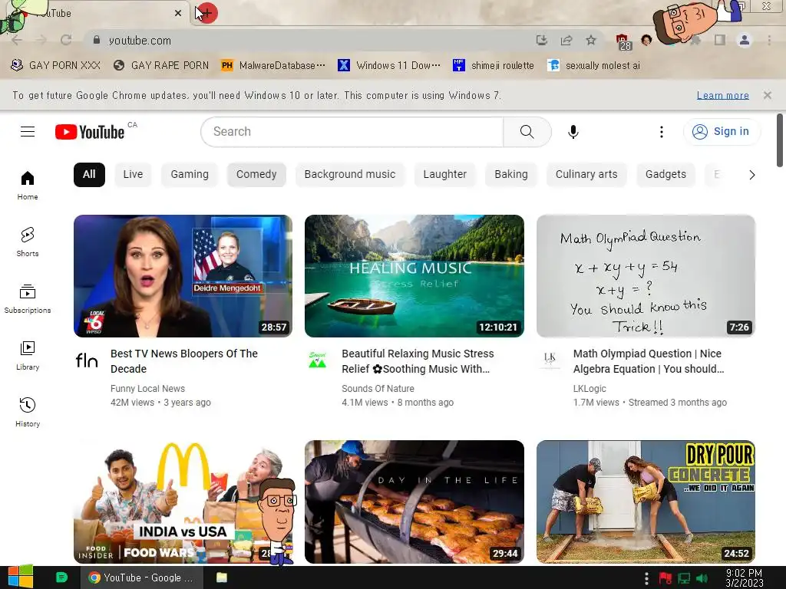Click the padlock site info icon
The image size is (786, 589).
pyautogui.click(x=97, y=40)
